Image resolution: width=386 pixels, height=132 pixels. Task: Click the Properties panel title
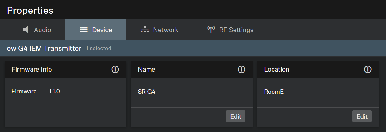[30, 10]
